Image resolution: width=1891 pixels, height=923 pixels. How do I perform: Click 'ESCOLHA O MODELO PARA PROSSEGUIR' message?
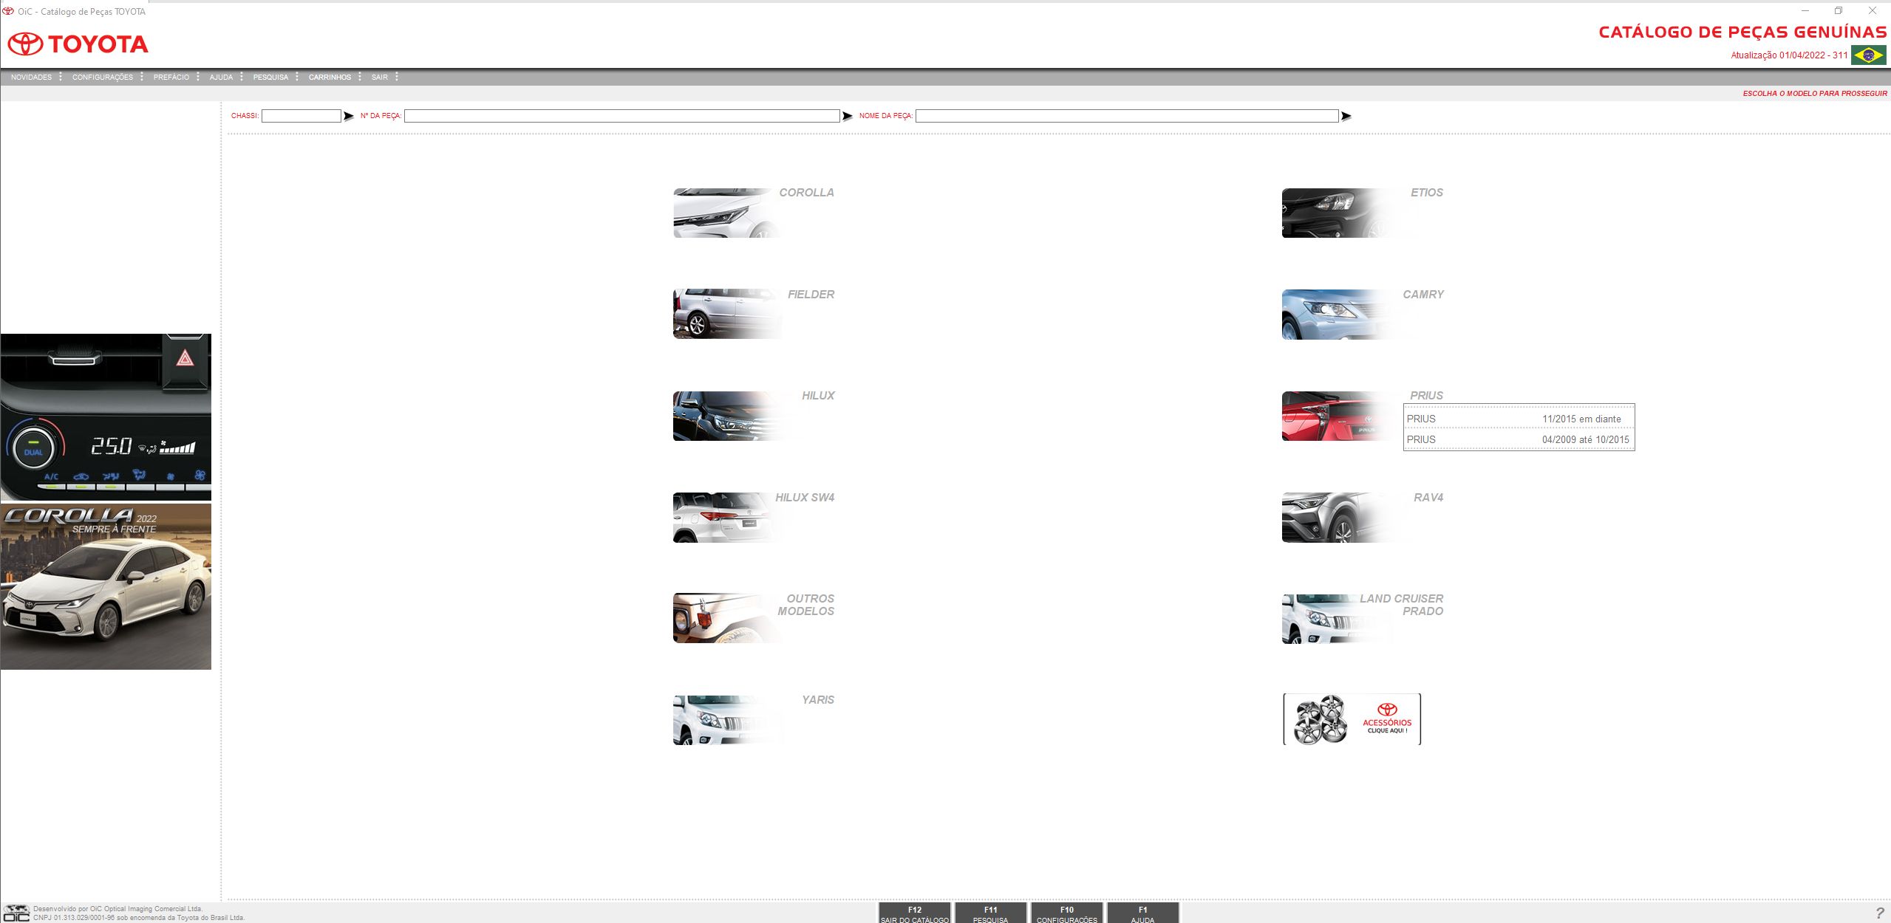(1815, 94)
